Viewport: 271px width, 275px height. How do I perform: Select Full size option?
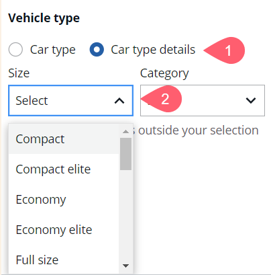click(64, 260)
